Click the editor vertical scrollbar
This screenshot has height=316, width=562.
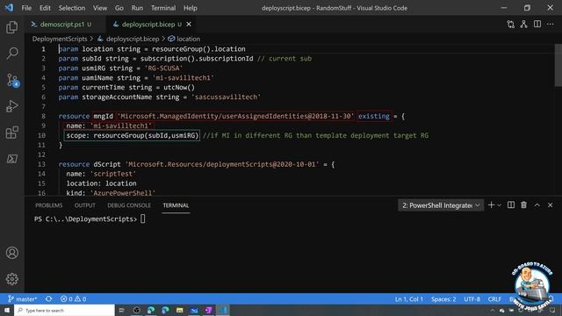pyautogui.click(x=558, y=65)
